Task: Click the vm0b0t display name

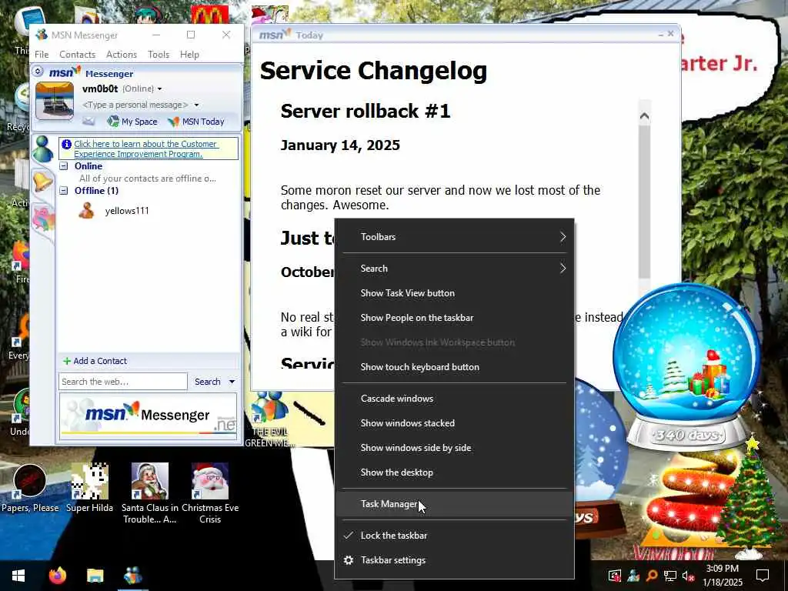Action: [x=100, y=89]
